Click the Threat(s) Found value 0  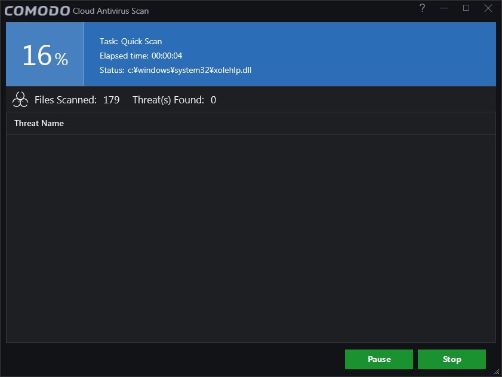click(213, 100)
